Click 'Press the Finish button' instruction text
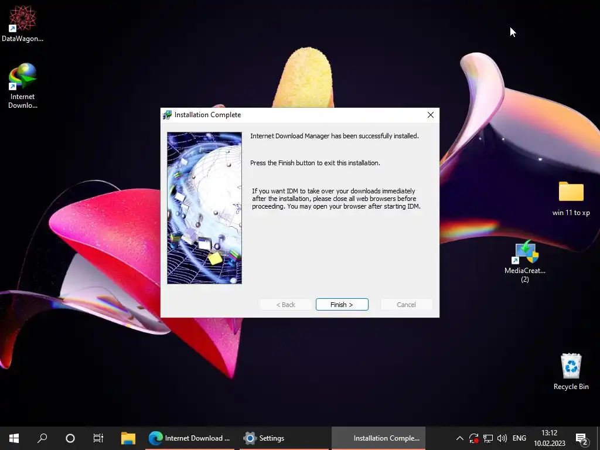The width and height of the screenshot is (600, 450). point(315,163)
